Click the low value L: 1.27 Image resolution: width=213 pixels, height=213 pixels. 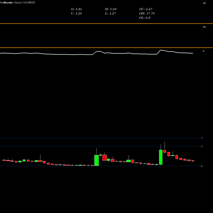(x=110, y=13)
